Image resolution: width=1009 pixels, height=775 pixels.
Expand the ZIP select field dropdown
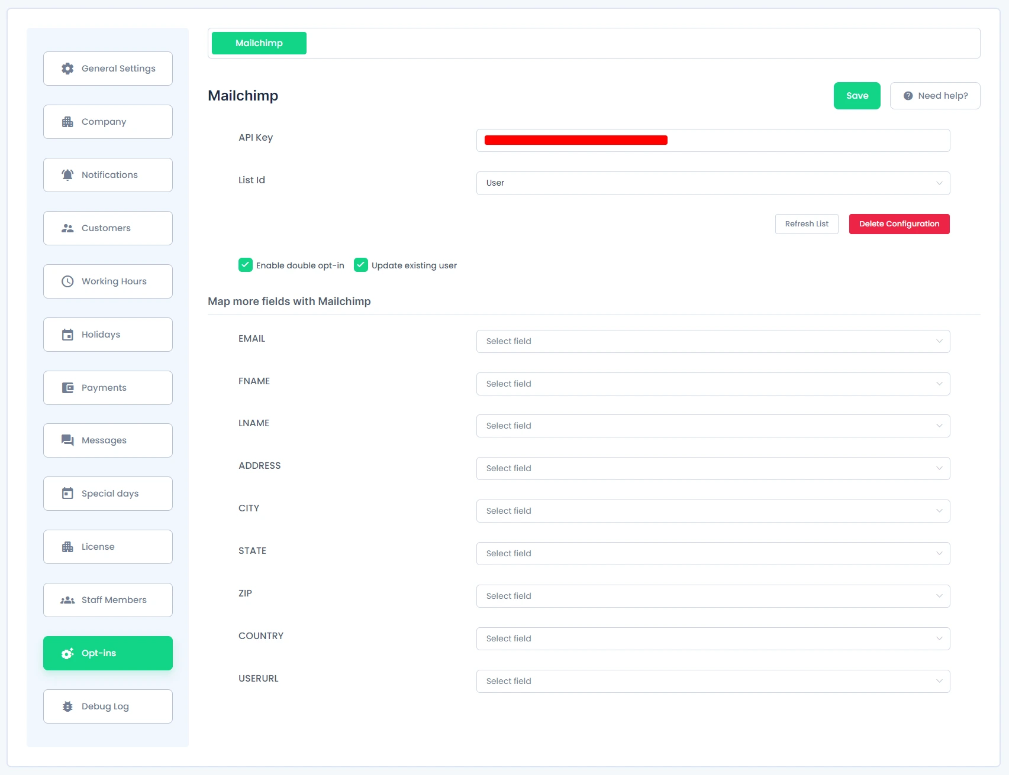tap(713, 596)
